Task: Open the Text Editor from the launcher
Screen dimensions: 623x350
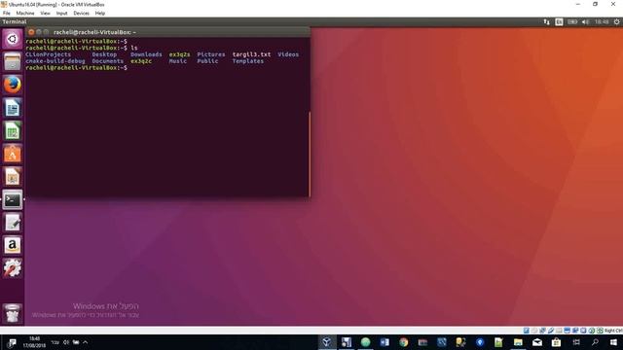Action: (x=13, y=223)
